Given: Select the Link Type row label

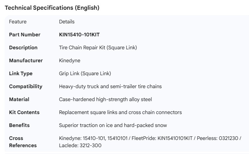Looking at the screenshot, I should [x=21, y=73].
